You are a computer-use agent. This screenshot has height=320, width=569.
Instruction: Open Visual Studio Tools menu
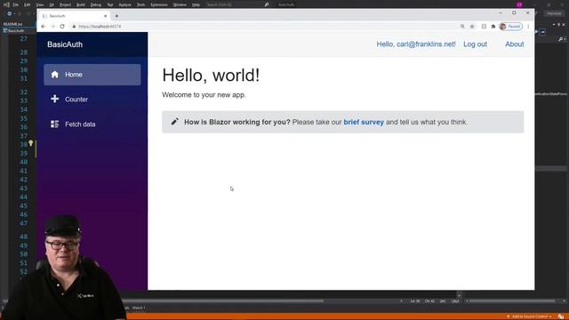(140, 4)
